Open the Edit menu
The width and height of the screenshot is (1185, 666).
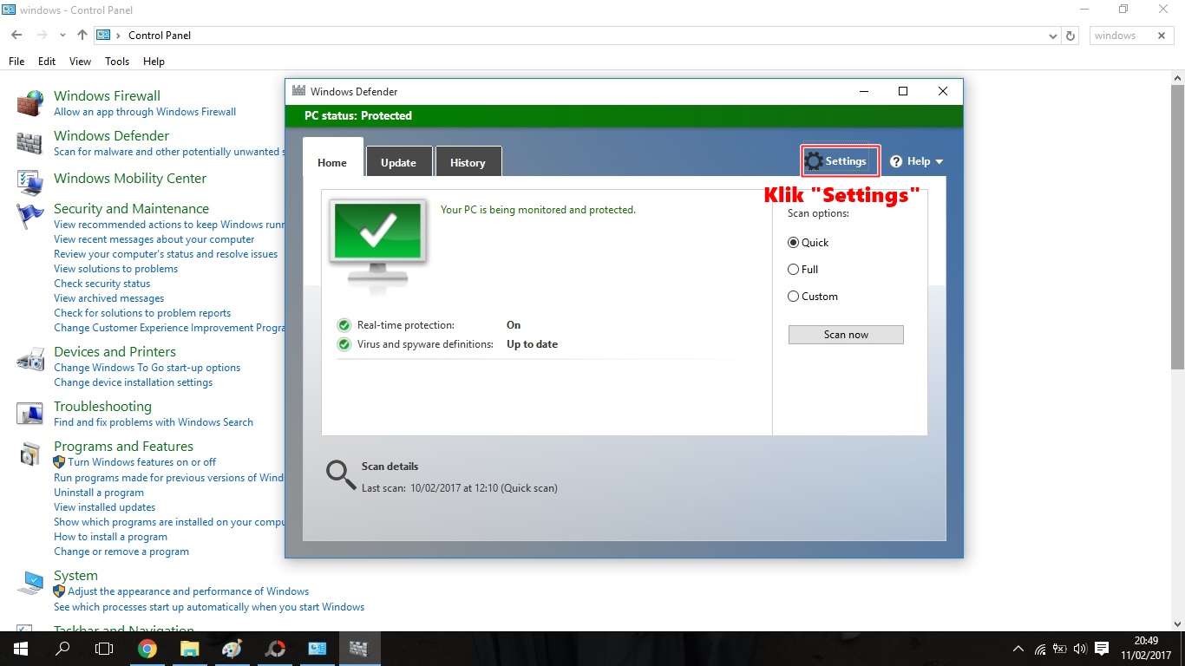47,62
